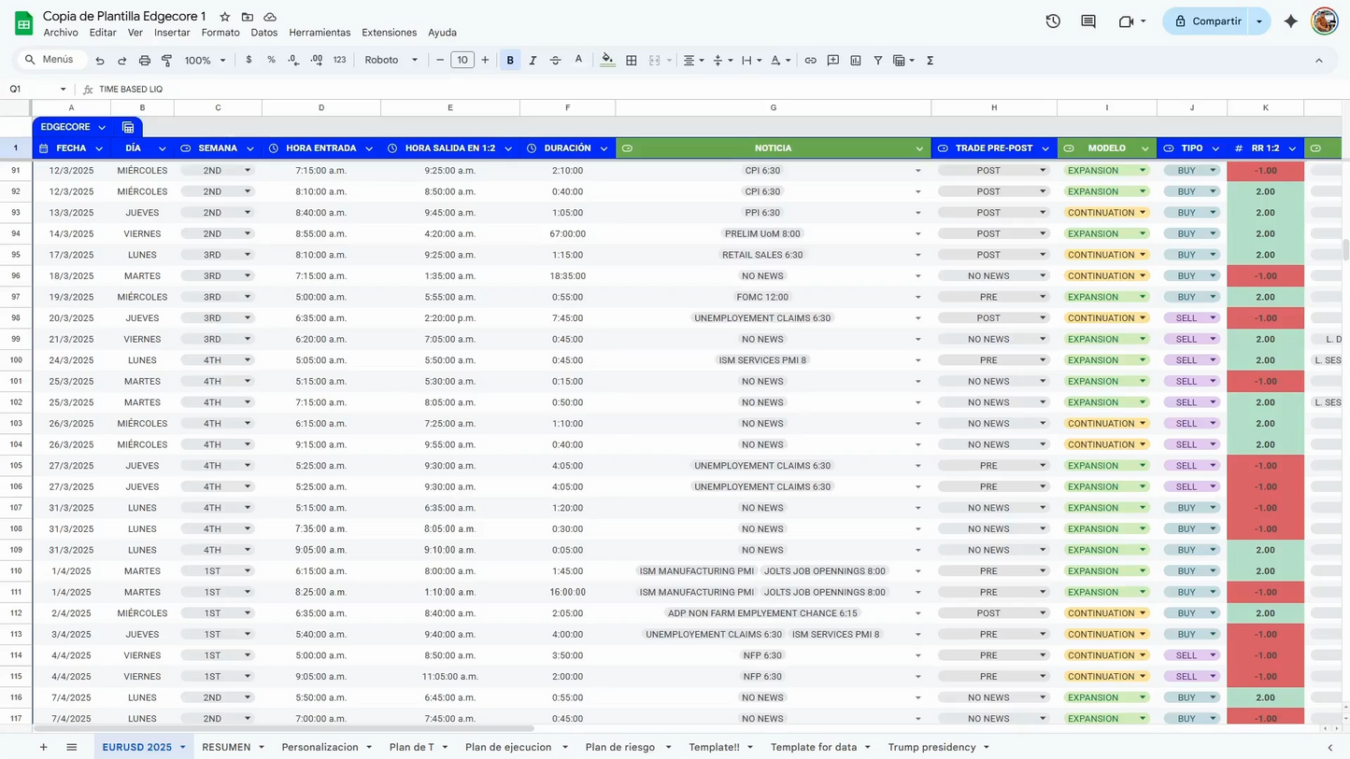
Task: Switch to the RESUMEN sheet tab
Action: (226, 747)
